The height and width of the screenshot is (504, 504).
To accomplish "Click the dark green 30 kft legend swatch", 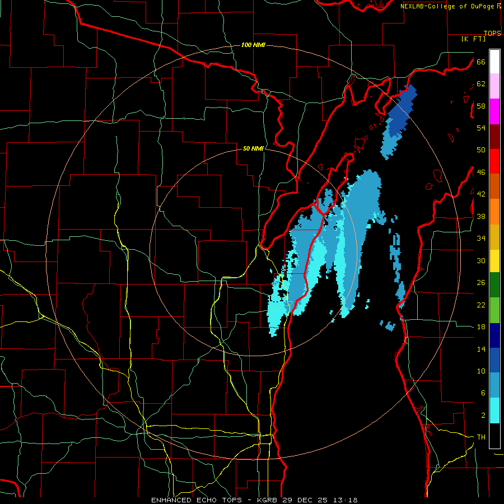I will [x=494, y=285].
